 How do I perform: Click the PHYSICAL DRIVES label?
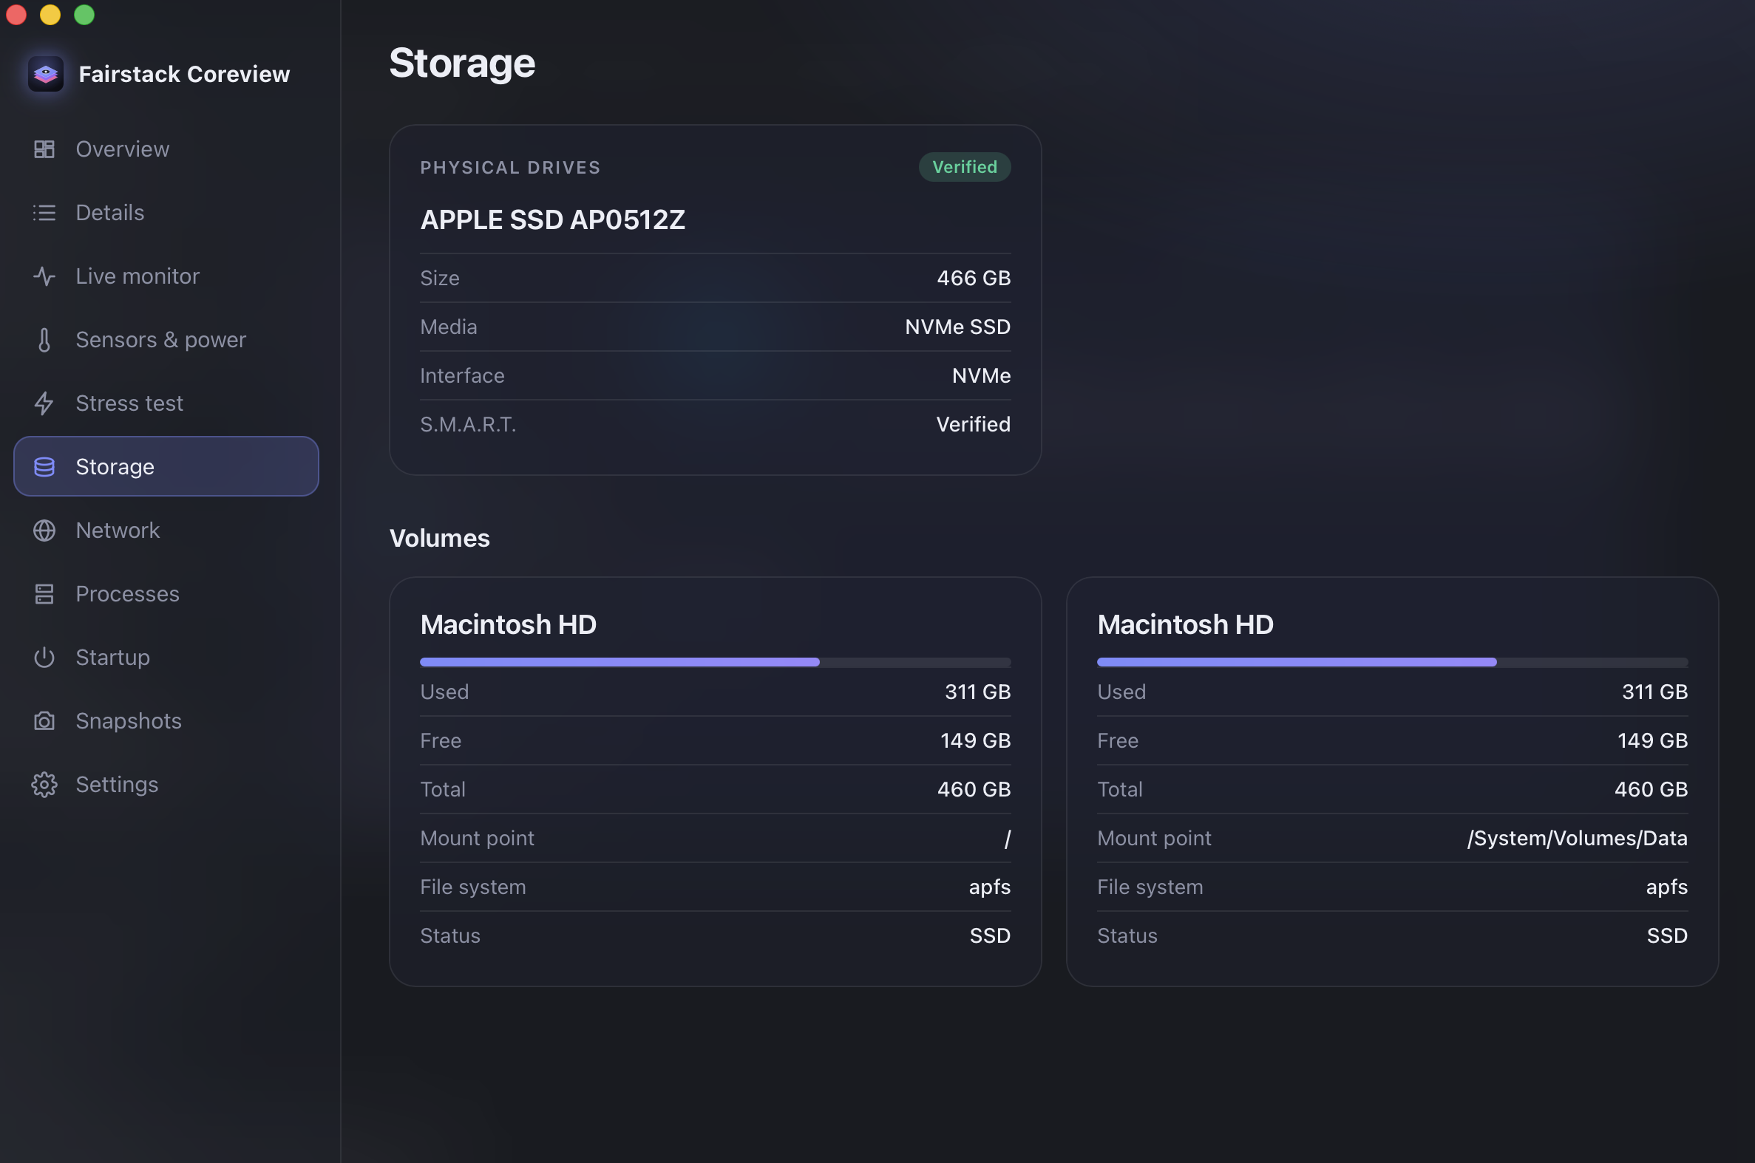(x=511, y=168)
